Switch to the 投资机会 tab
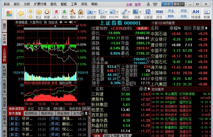 [31, 113]
